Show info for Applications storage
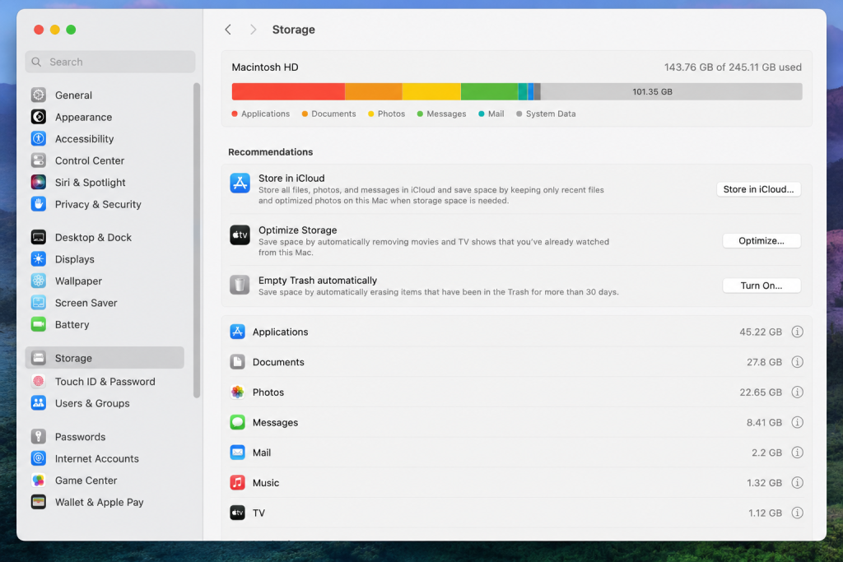 pyautogui.click(x=797, y=332)
